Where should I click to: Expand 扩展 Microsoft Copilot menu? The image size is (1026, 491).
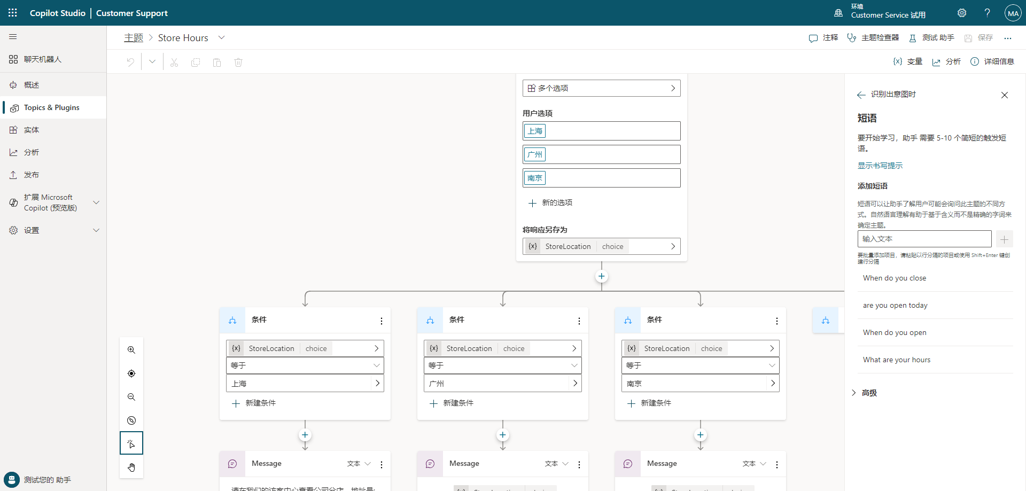tap(96, 202)
